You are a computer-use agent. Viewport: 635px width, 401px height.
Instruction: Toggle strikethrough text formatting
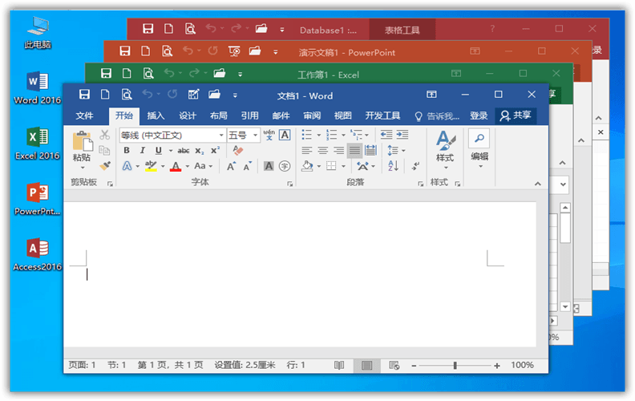(x=184, y=151)
